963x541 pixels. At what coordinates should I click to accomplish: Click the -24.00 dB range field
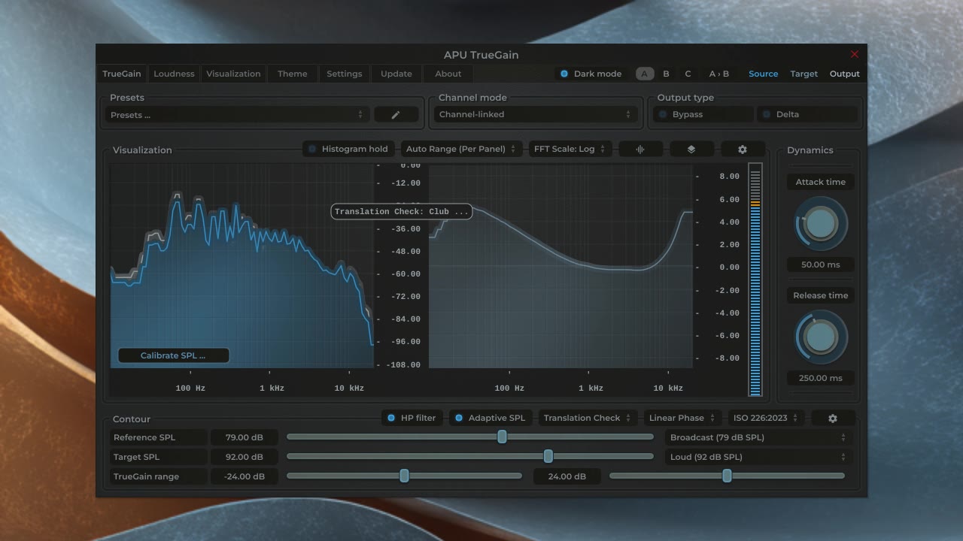click(x=244, y=476)
